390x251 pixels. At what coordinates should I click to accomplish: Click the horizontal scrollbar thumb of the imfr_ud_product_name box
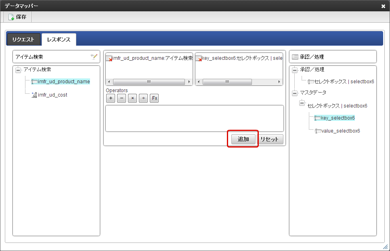click(149, 82)
